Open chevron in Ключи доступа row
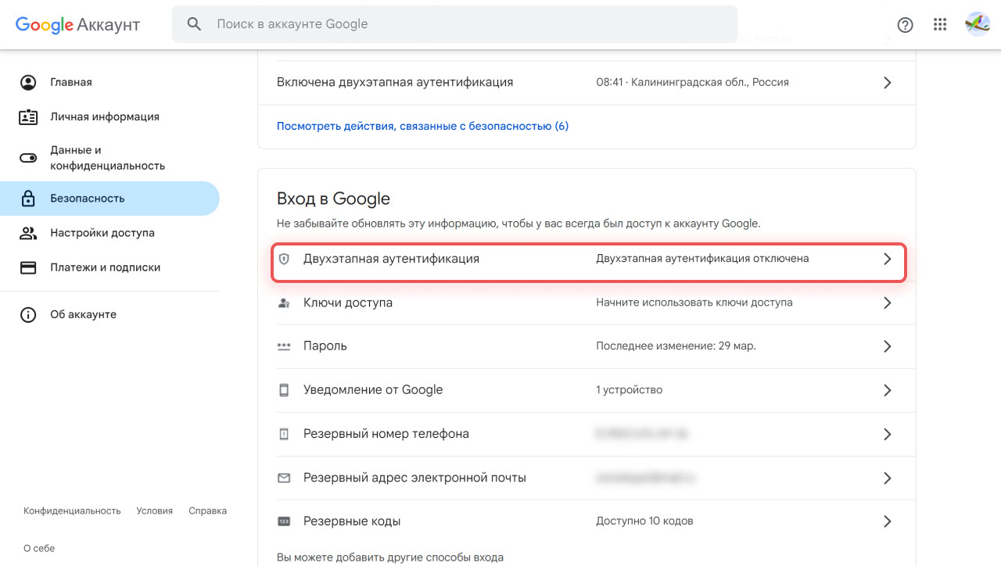1001x566 pixels. (x=887, y=303)
